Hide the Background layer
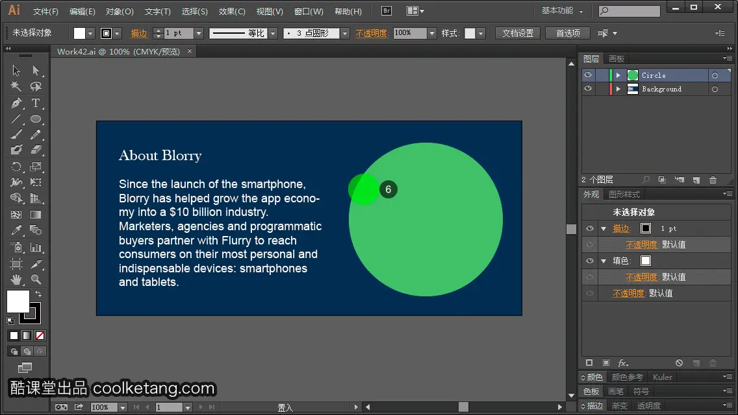Viewport: 738px width, 415px height. 588,89
